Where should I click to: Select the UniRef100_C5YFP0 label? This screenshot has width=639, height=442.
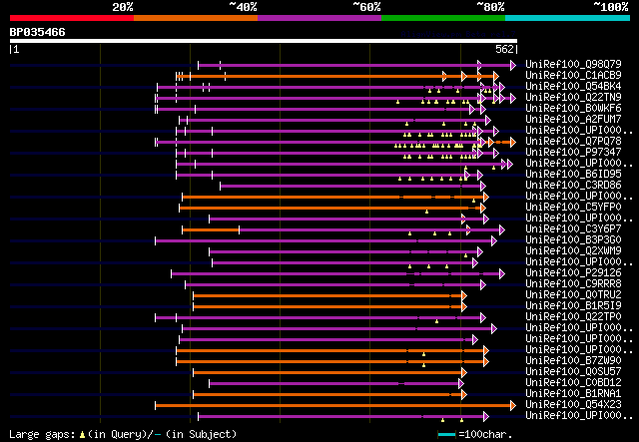point(573,207)
